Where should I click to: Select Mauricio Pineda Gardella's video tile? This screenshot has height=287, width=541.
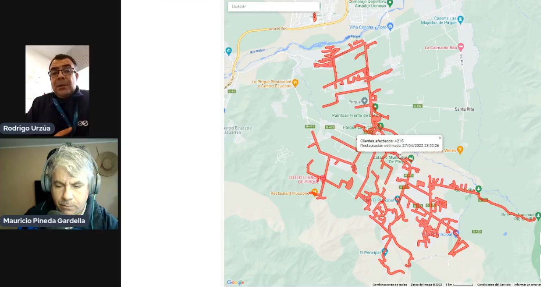tap(59, 184)
